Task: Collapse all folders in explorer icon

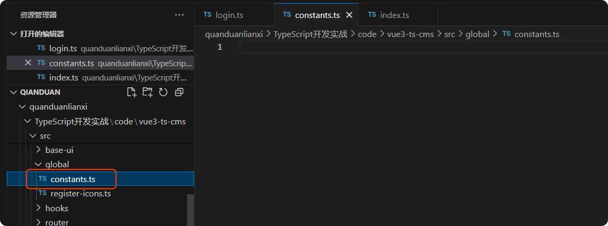Action: coord(179,92)
